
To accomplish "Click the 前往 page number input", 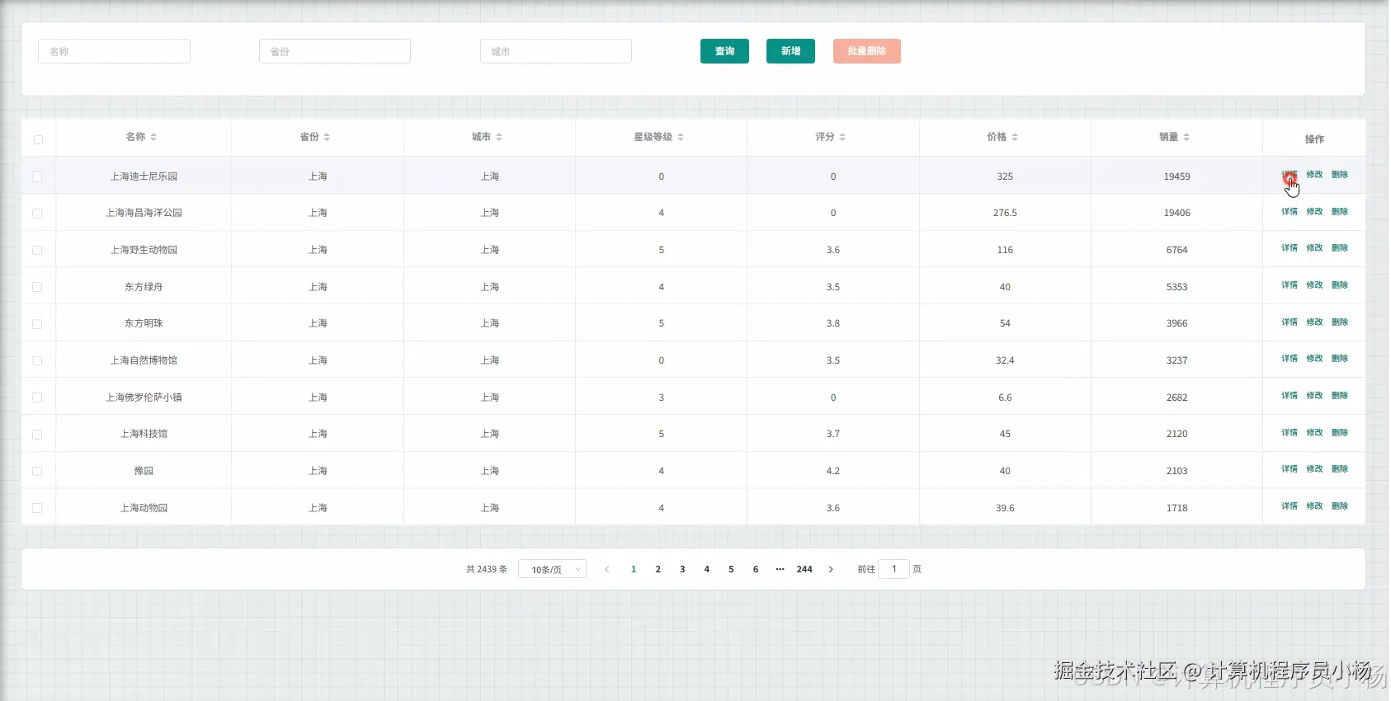I will tap(894, 569).
